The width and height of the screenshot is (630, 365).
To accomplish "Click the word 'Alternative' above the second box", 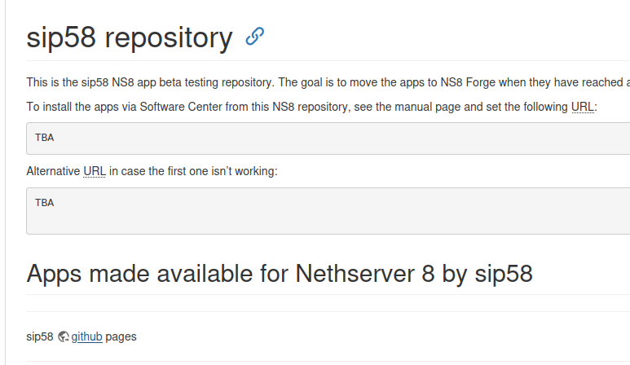I will pyautogui.click(x=53, y=171).
